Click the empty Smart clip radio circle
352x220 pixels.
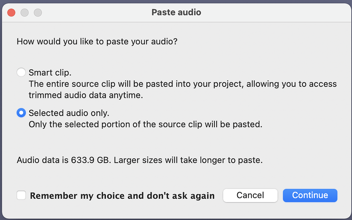21,72
